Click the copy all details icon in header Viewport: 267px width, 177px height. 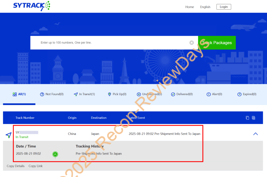pyautogui.click(x=253, y=118)
